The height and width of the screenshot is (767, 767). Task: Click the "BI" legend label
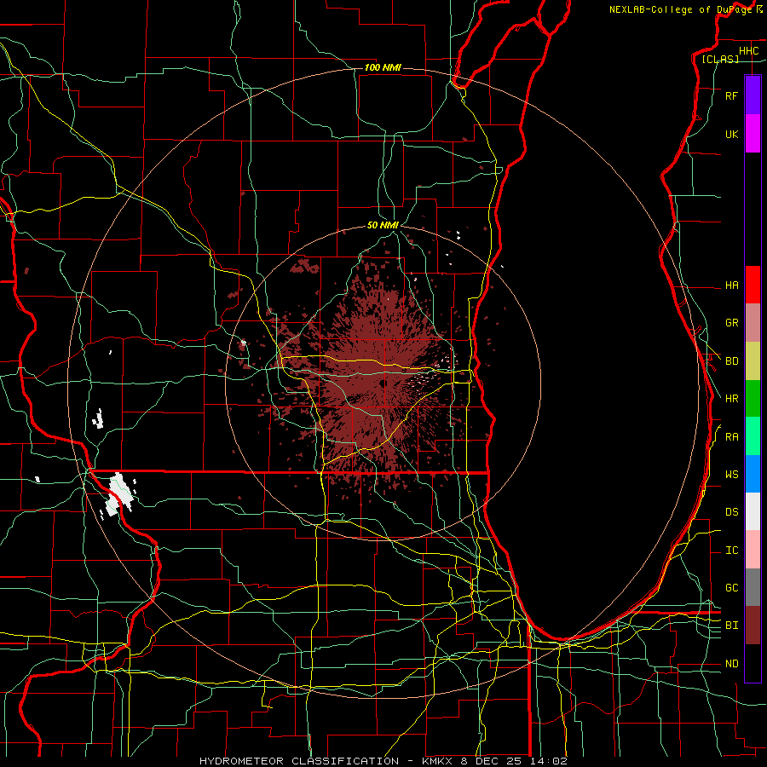731,626
